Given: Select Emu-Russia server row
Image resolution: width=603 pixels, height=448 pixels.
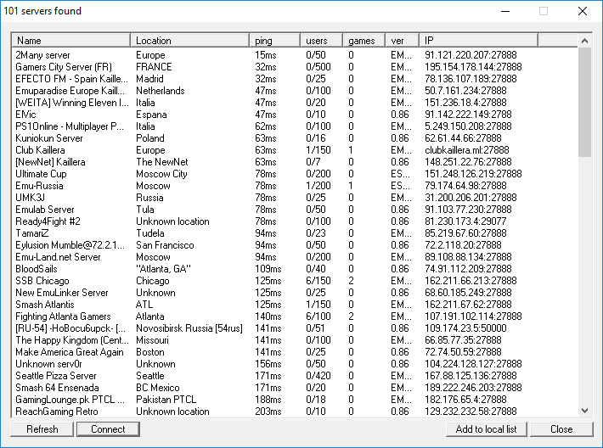Looking at the screenshot, I should click(295, 186).
